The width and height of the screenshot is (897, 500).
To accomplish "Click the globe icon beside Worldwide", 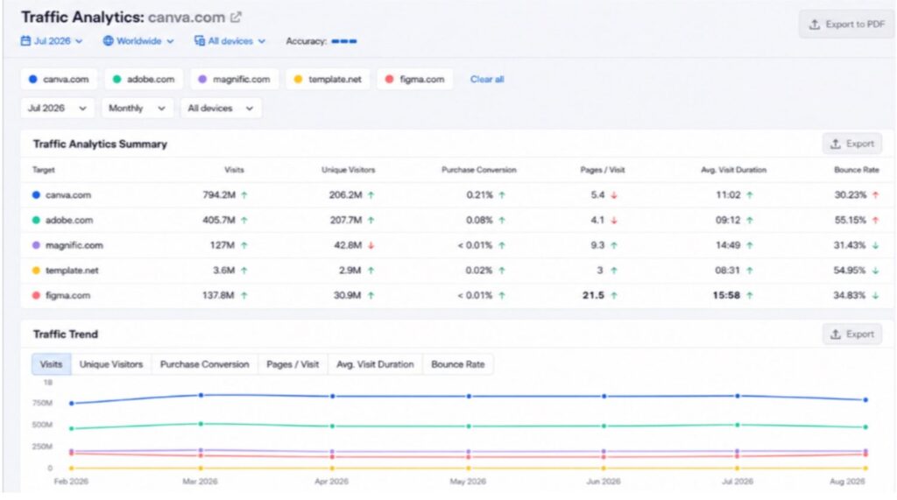I will pyautogui.click(x=108, y=41).
